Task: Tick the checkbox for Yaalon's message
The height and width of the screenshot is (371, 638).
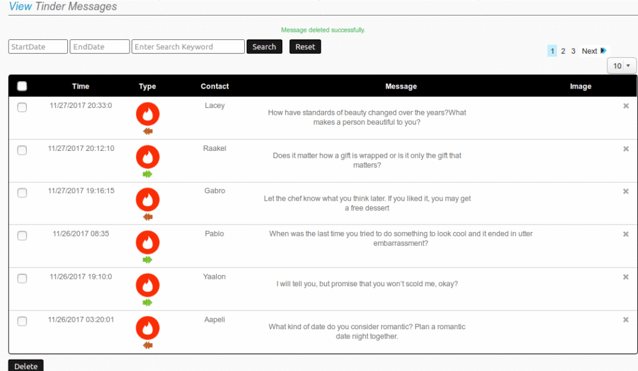Action: pos(22,278)
